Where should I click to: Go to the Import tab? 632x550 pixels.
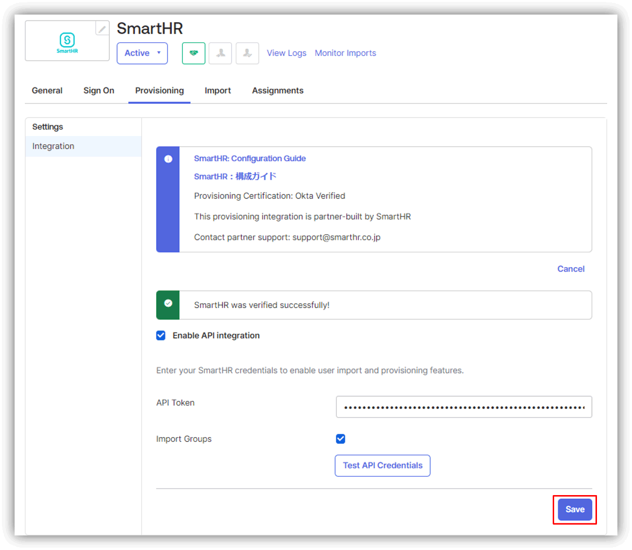click(x=217, y=91)
